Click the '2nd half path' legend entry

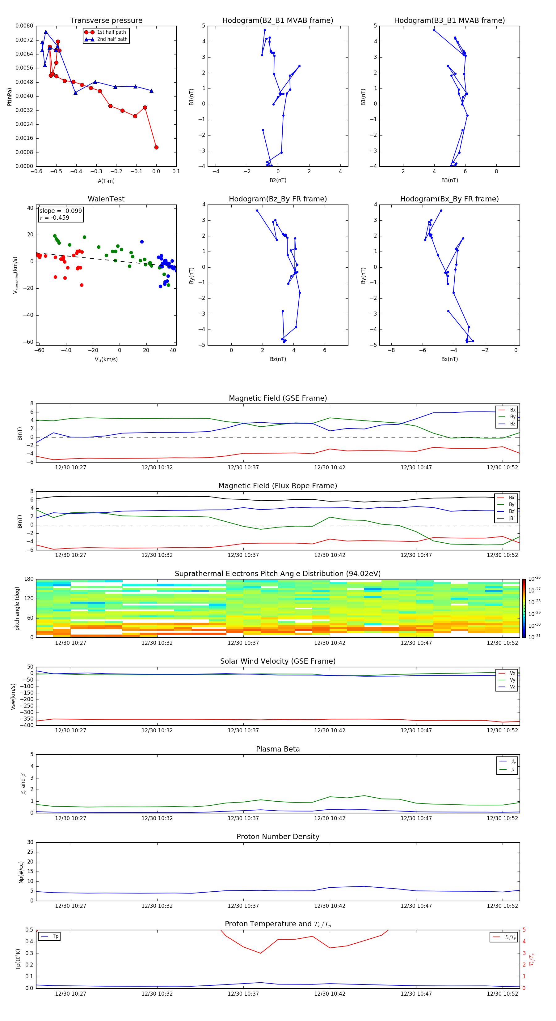pyautogui.click(x=106, y=39)
